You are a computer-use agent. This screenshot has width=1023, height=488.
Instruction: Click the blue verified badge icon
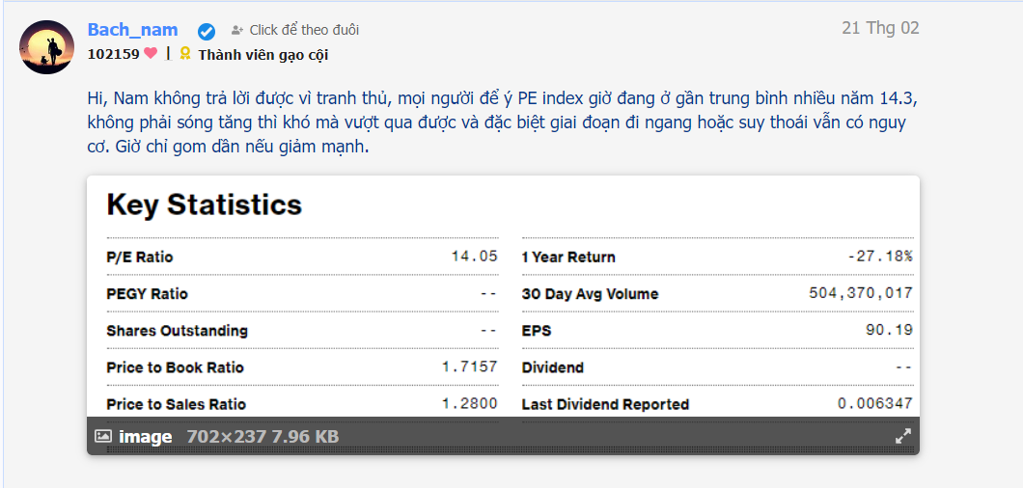(x=207, y=31)
